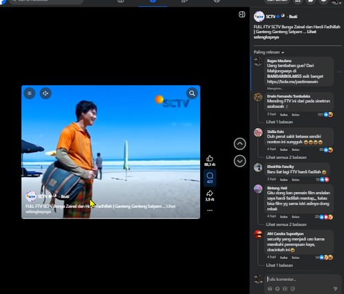Image resolution: width=344 pixels, height=294 pixels.
Task: Click Suka under Erwin Fernando's comment
Action: click(283, 114)
